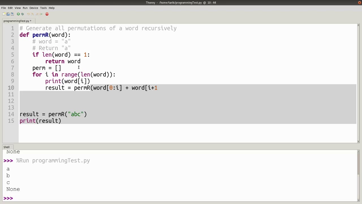Click the Step over icon
Screen dimensions: 362x204
point(29,14)
